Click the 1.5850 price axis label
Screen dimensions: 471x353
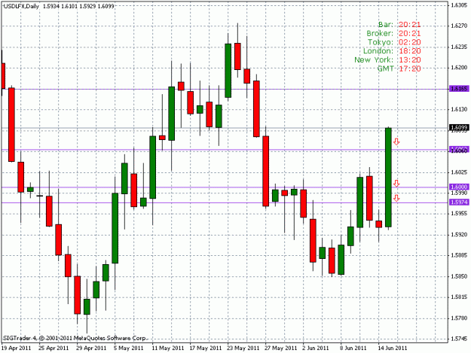pyautogui.click(x=460, y=276)
